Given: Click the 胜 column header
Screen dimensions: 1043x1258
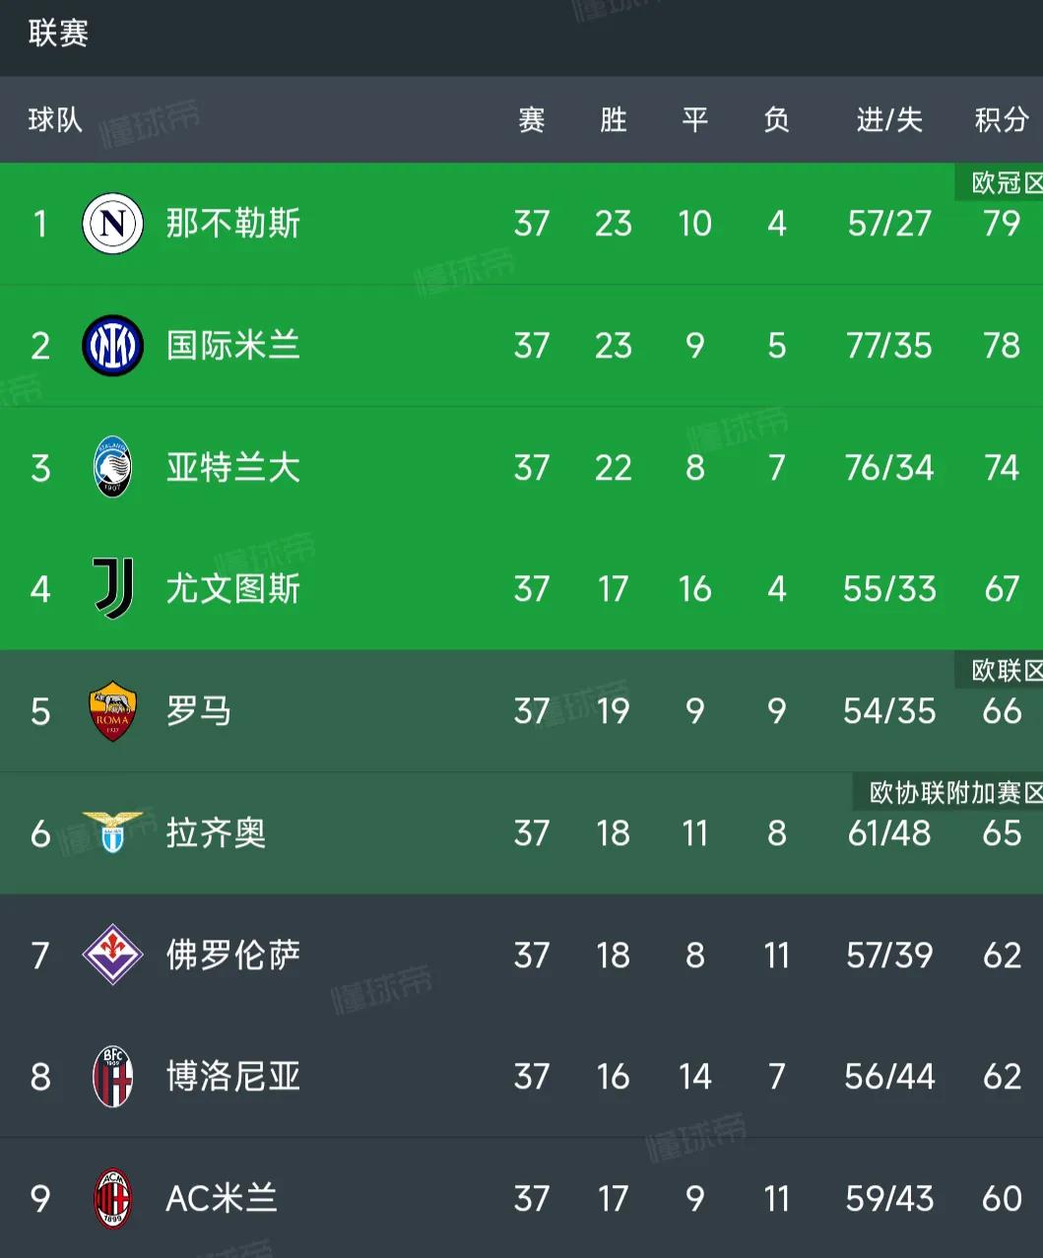Looking at the screenshot, I should point(613,120).
